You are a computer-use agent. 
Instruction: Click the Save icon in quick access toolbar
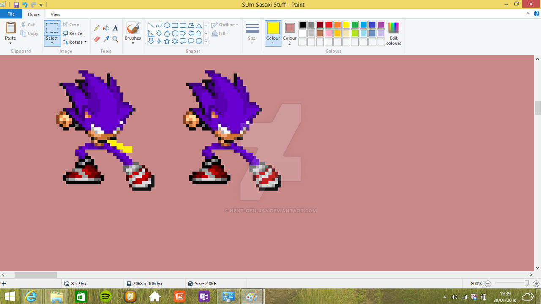tap(16, 5)
